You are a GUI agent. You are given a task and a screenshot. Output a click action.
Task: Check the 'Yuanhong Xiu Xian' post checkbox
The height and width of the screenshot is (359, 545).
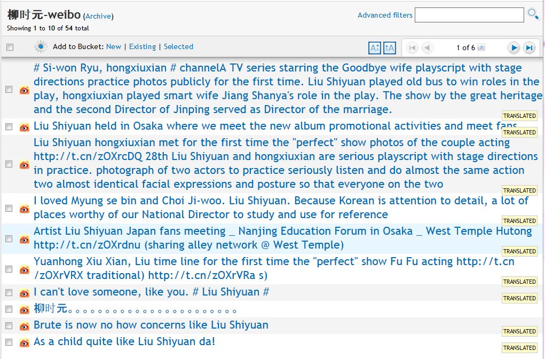point(9,269)
